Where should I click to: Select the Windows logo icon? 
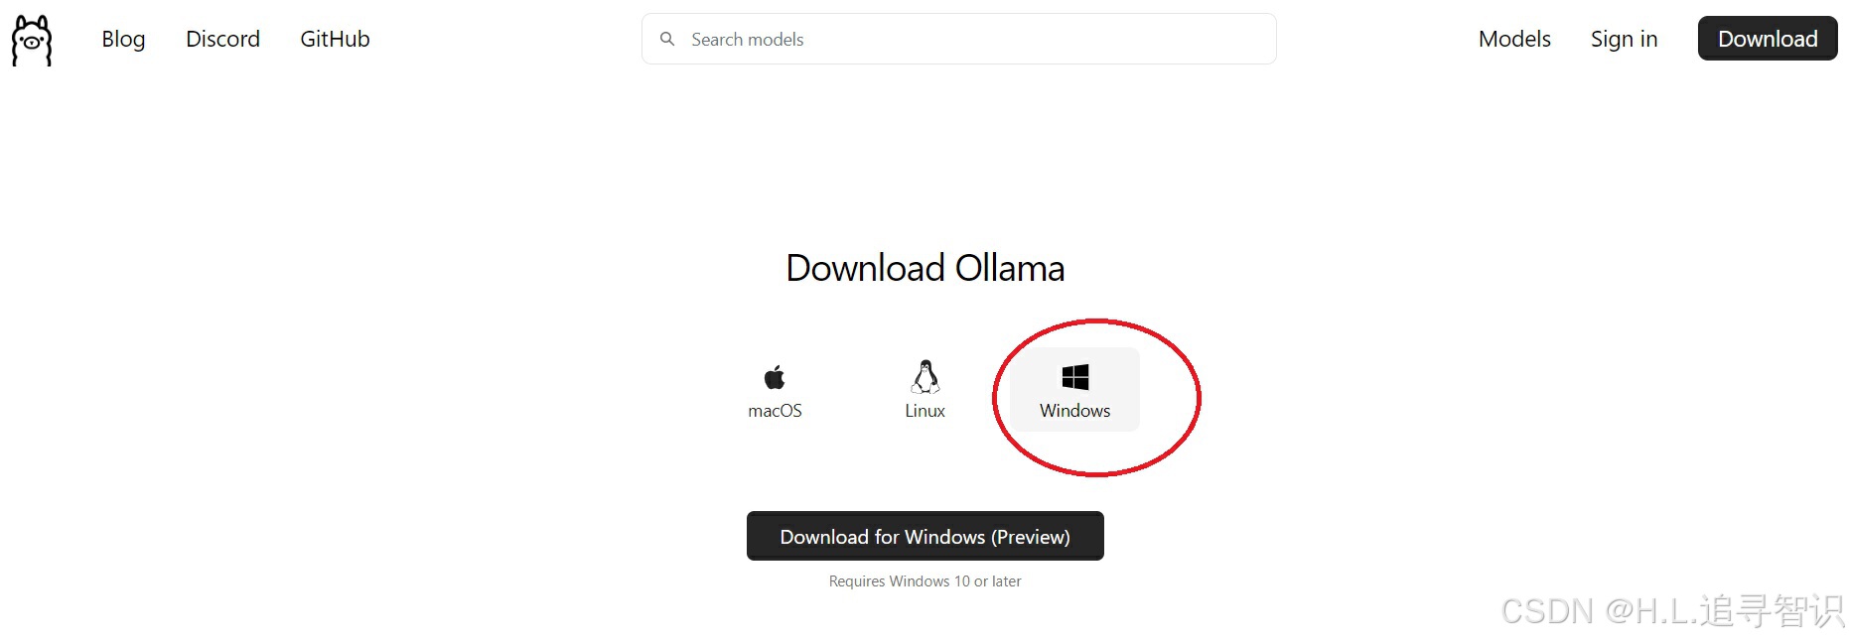click(x=1075, y=377)
